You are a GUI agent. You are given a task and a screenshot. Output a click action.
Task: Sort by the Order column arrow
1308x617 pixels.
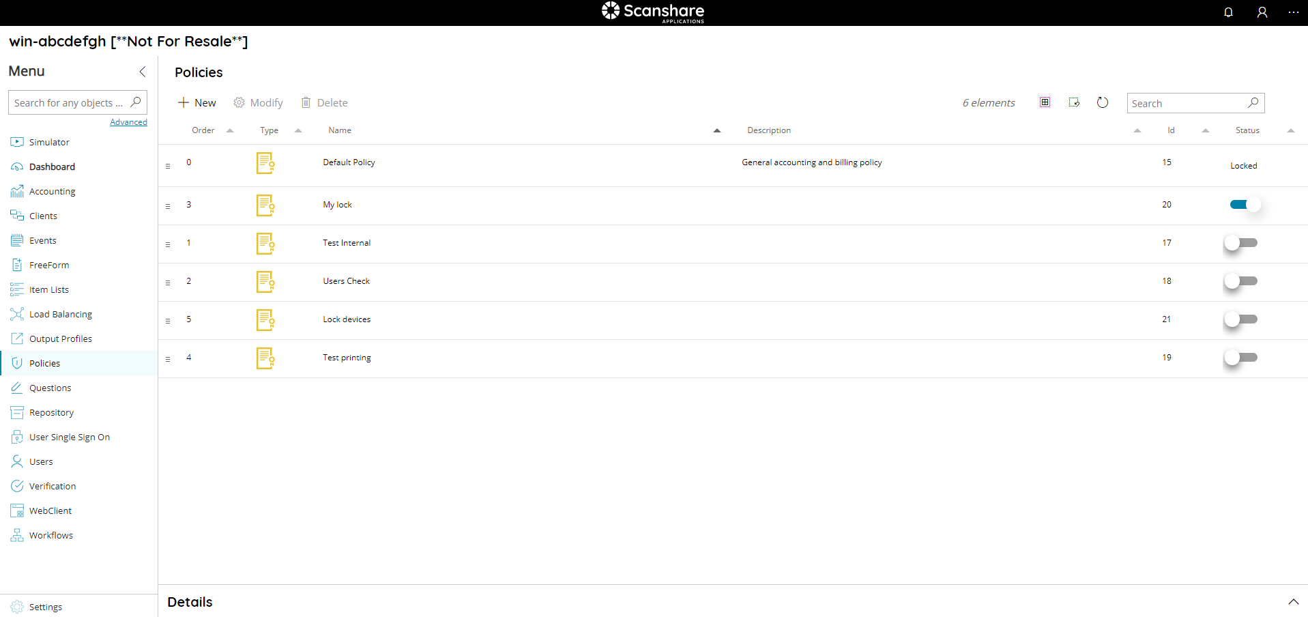(x=230, y=130)
